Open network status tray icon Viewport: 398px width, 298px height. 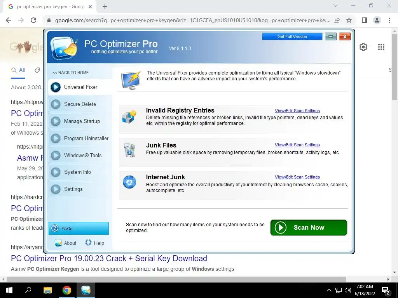tap(339, 290)
